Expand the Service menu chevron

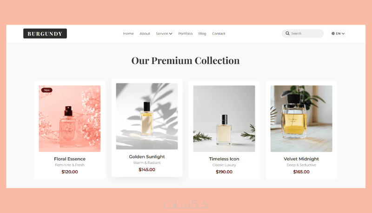click(x=171, y=34)
